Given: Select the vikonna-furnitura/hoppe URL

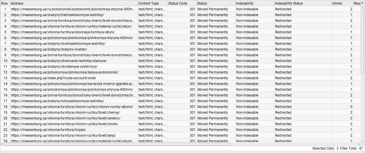Looking at the screenshot, I should pos(48,130).
